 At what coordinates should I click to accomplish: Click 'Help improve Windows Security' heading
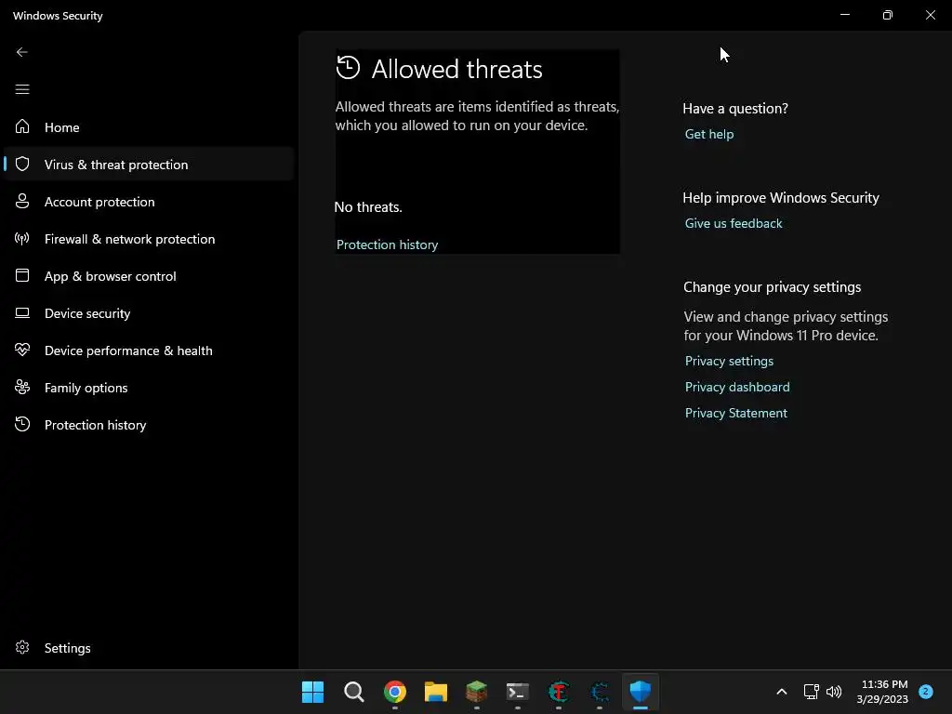point(781,198)
